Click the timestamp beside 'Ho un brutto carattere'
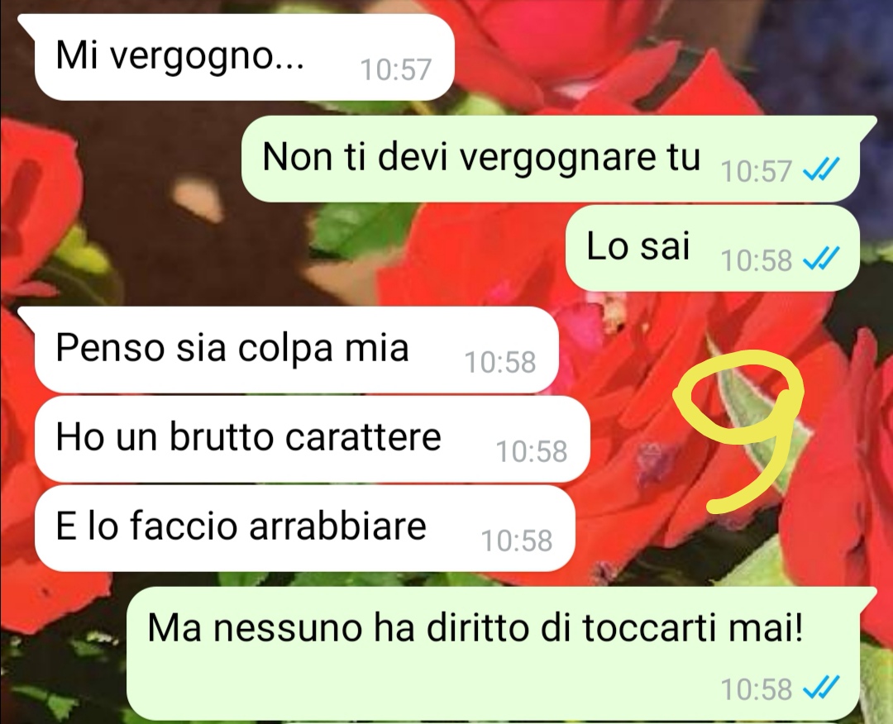 (x=532, y=452)
